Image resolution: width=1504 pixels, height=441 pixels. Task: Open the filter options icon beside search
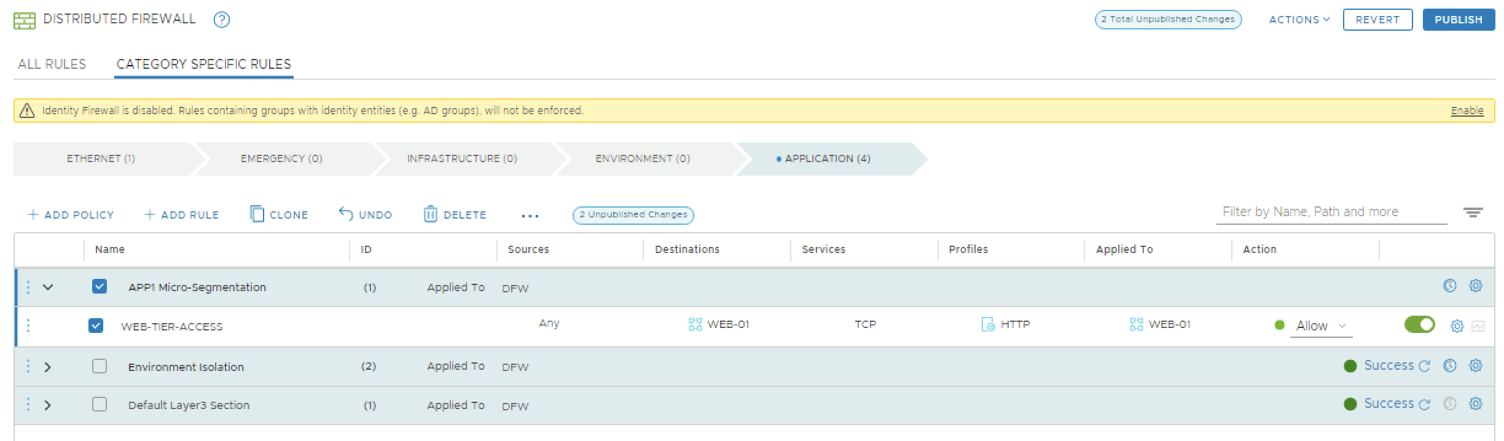1473,213
